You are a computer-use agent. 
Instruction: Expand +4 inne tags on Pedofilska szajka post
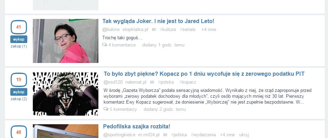227,135
